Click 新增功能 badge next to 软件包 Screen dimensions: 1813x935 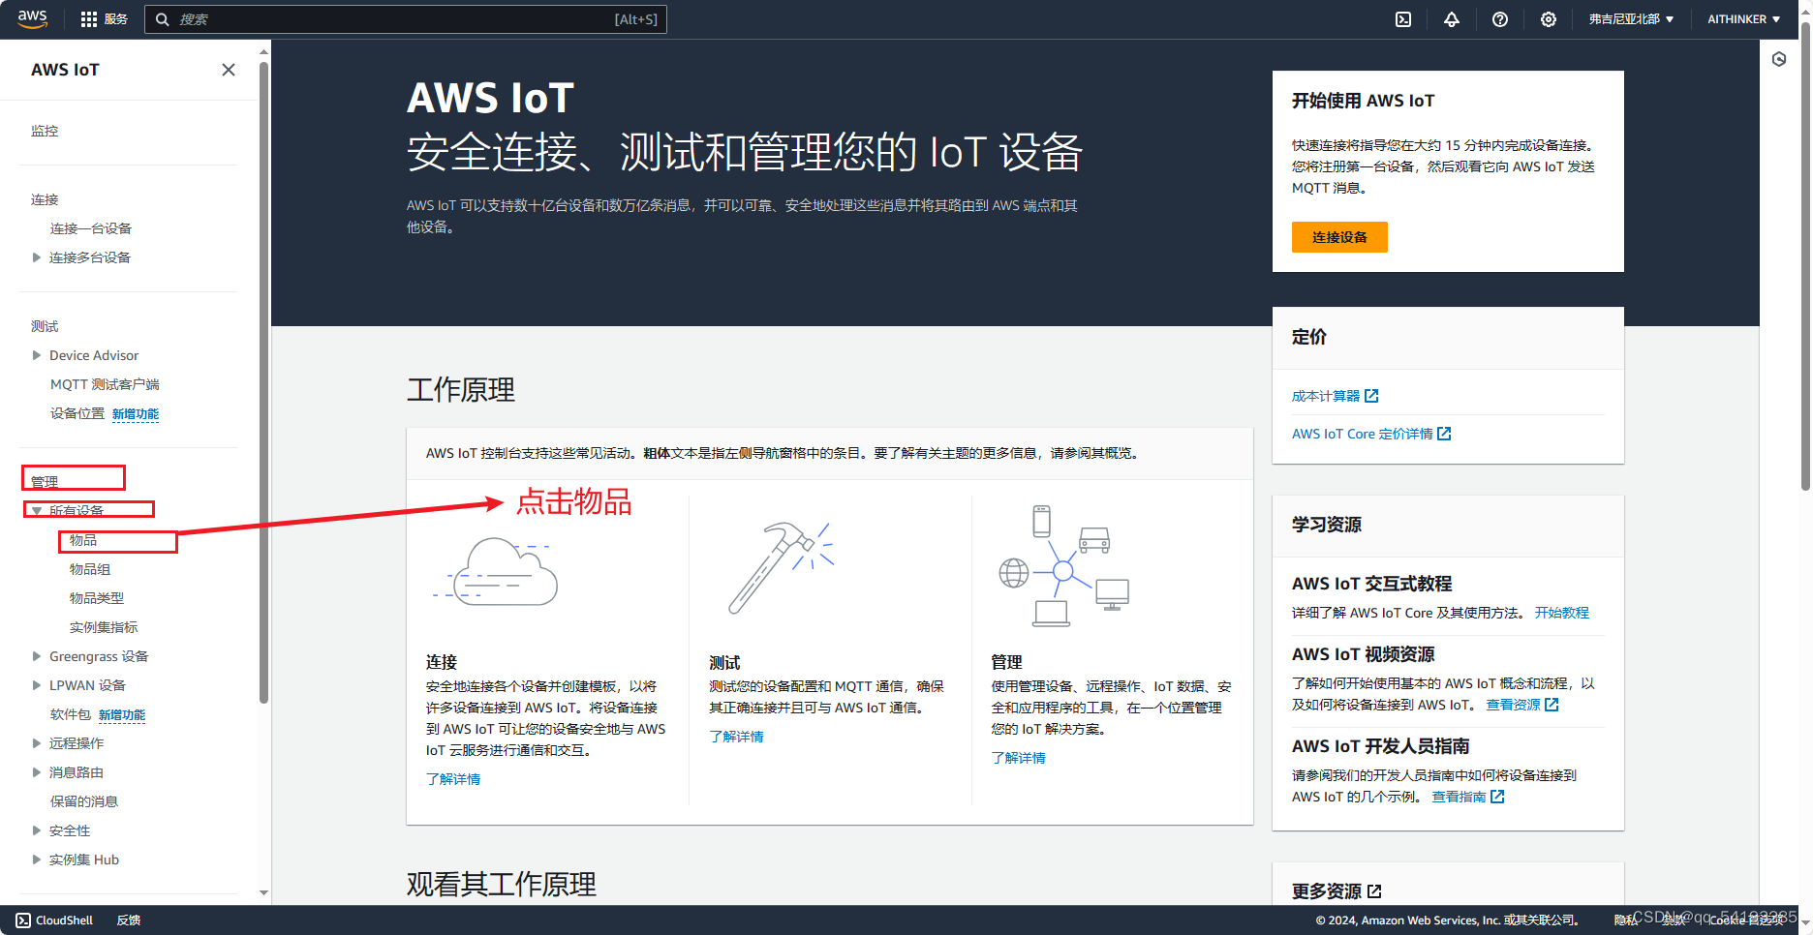coord(122,715)
